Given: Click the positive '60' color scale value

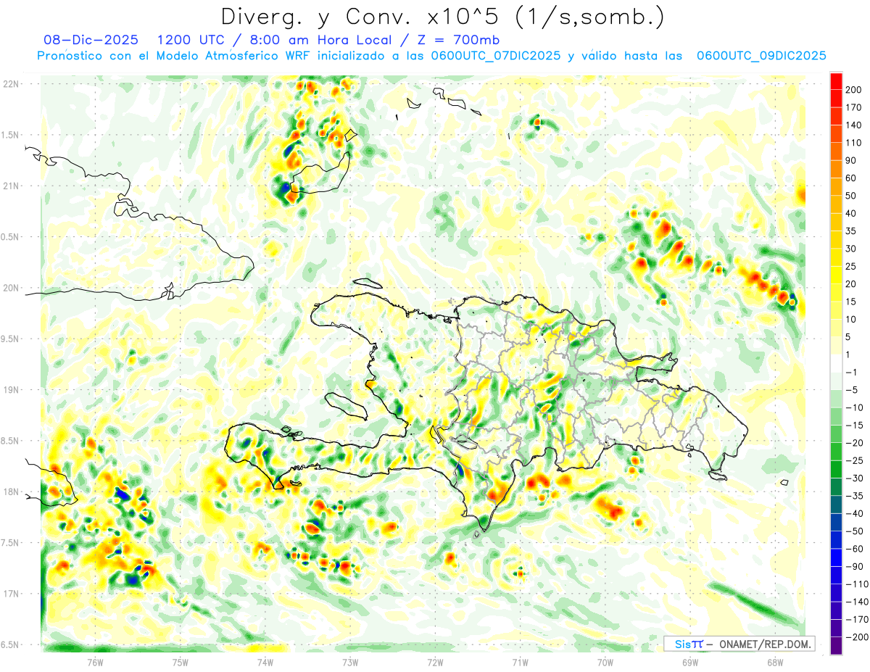Looking at the screenshot, I should pos(852,178).
